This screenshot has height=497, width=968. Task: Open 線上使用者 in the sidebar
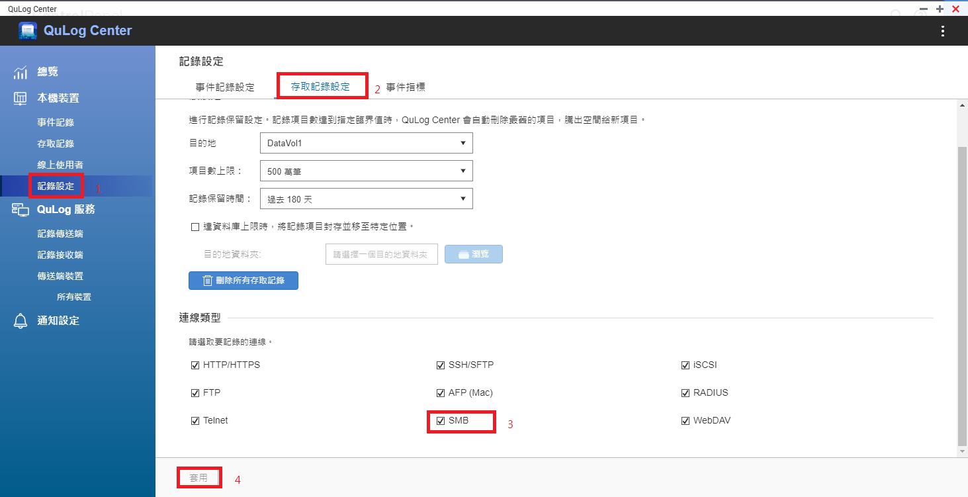point(60,165)
